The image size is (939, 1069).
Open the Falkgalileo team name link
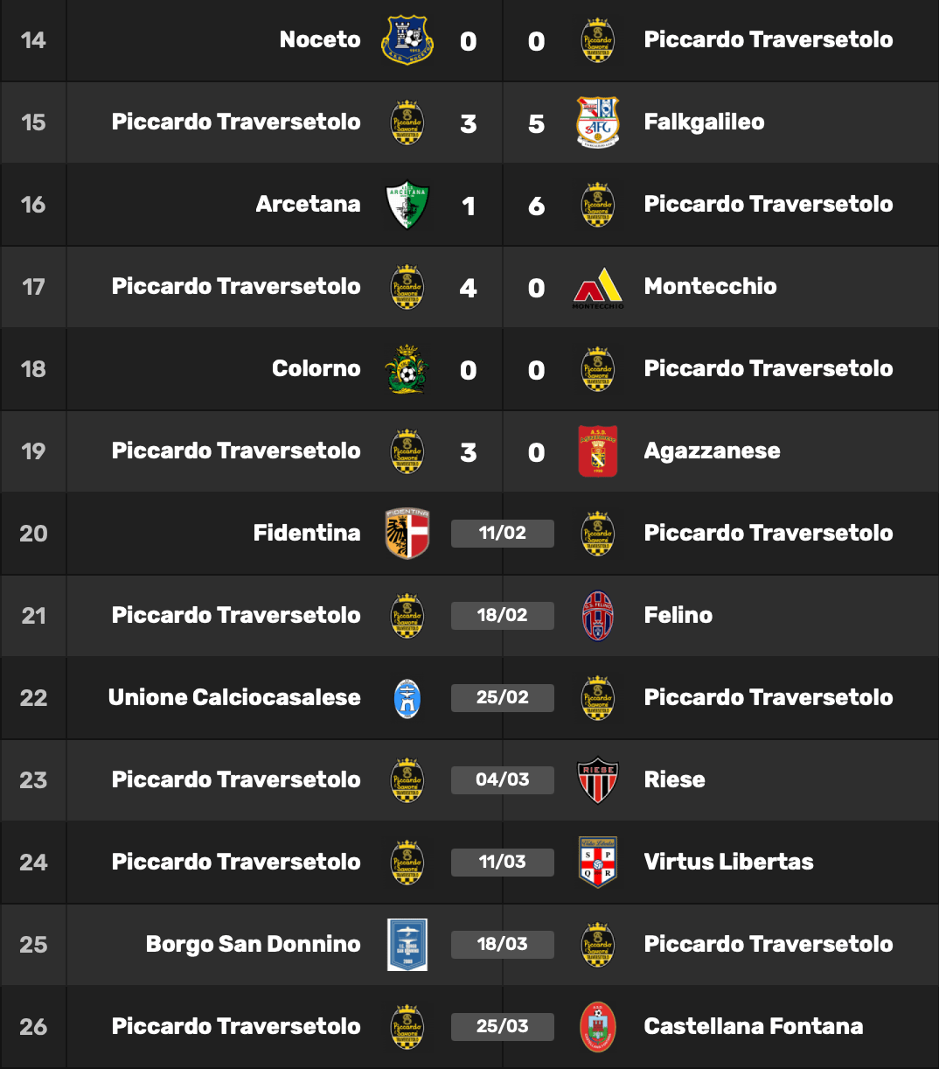pos(704,122)
